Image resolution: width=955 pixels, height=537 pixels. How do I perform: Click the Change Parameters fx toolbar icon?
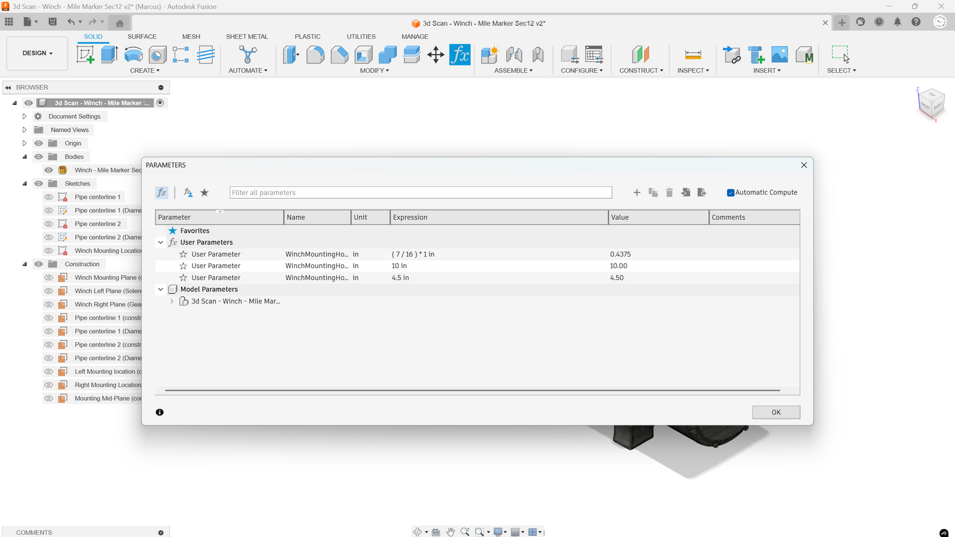click(x=459, y=55)
